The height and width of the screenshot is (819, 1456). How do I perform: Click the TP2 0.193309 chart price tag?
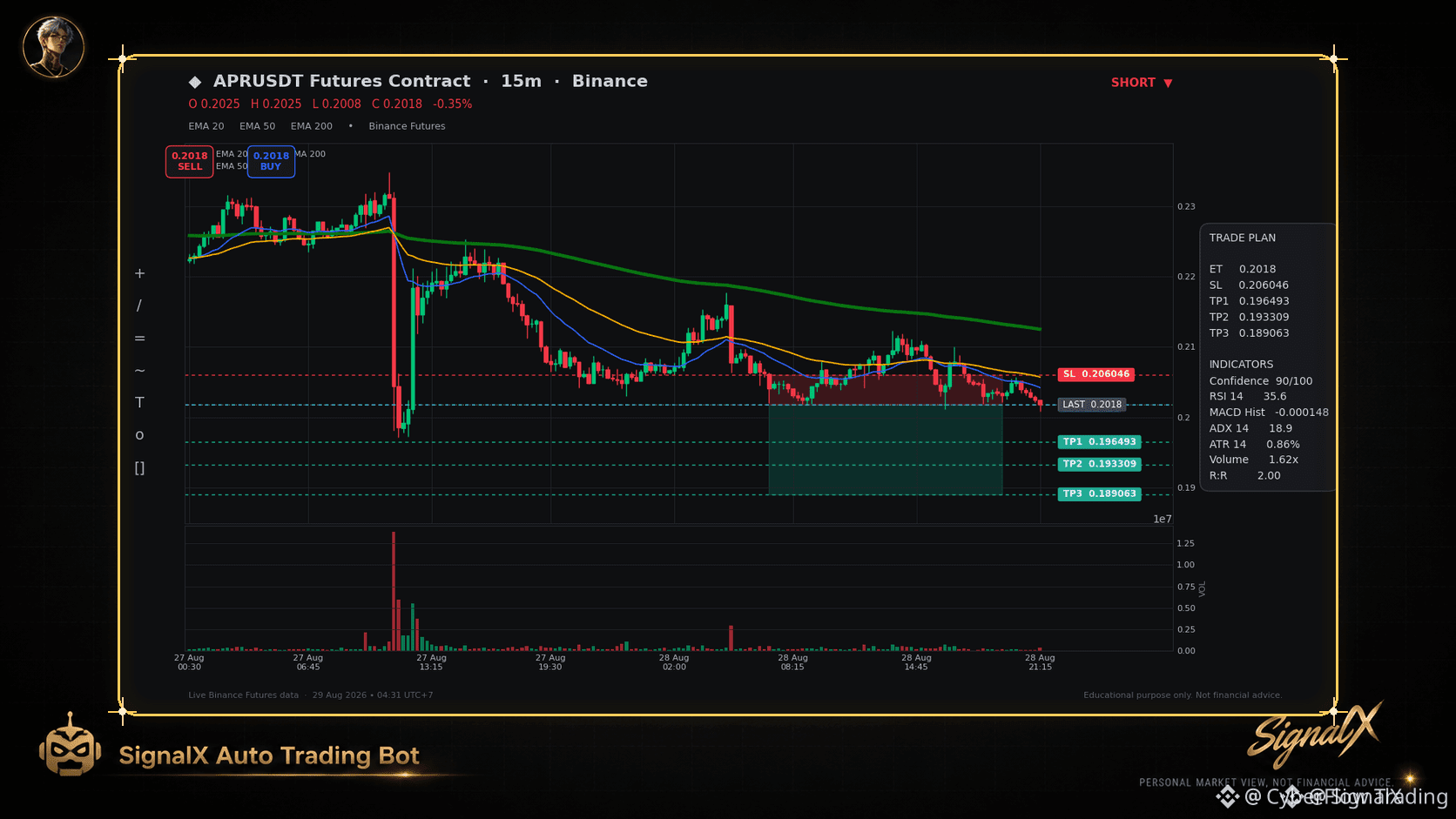1099,465
